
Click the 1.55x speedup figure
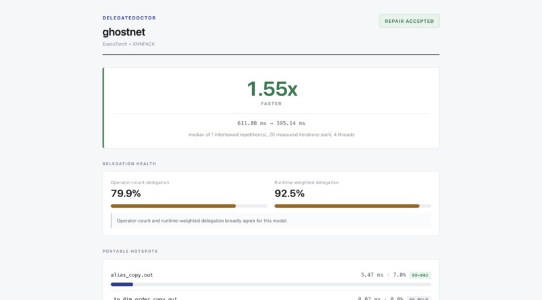(272, 89)
